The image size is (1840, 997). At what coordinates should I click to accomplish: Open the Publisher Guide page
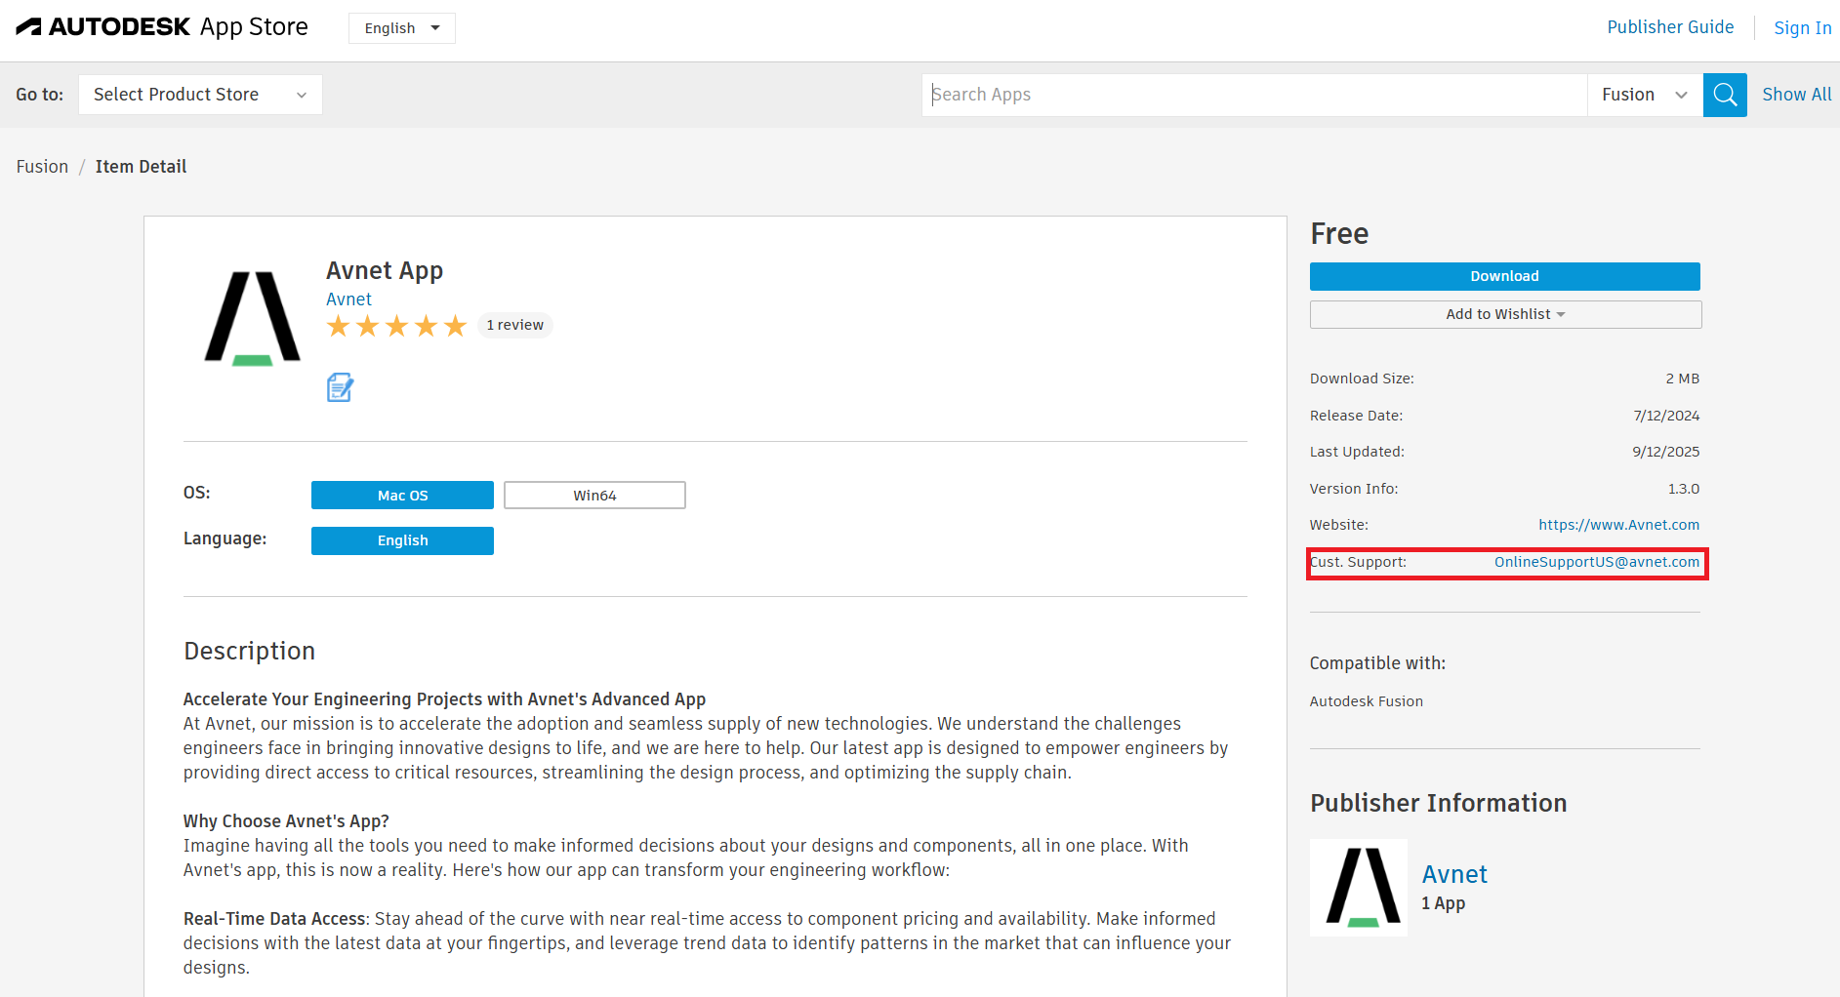coord(1670,26)
